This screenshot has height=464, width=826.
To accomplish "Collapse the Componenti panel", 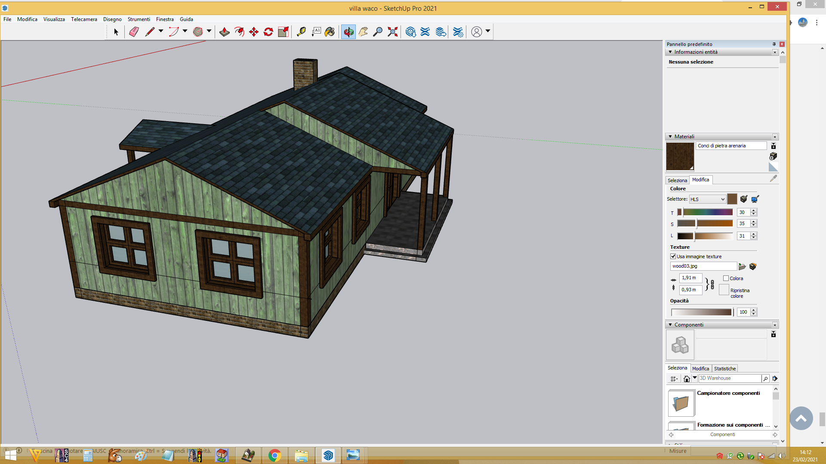I will [670, 325].
